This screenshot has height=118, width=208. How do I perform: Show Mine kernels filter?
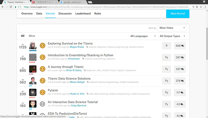tap(32, 36)
